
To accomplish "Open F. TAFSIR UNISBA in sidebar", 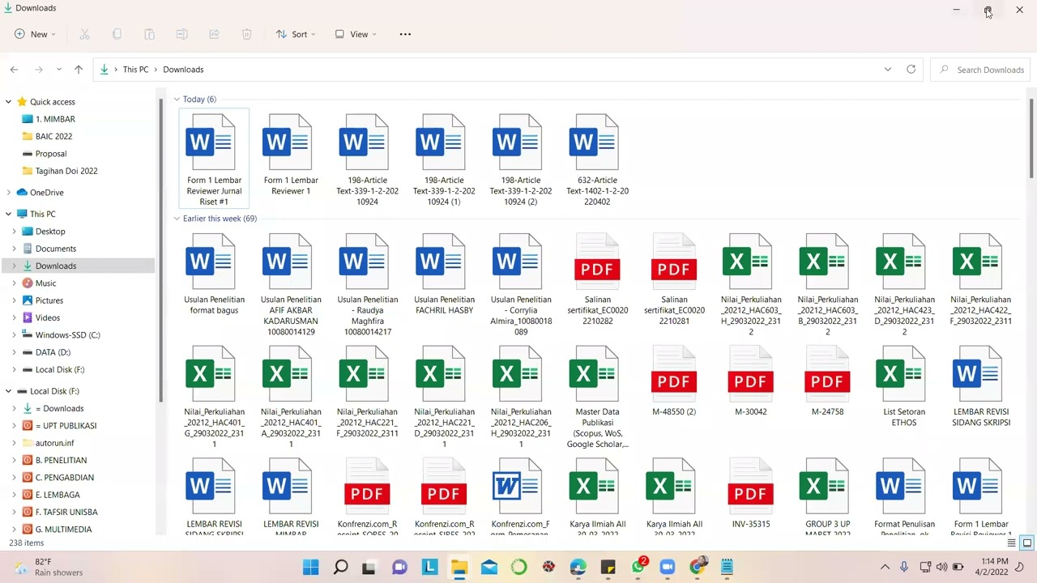I will [66, 512].
